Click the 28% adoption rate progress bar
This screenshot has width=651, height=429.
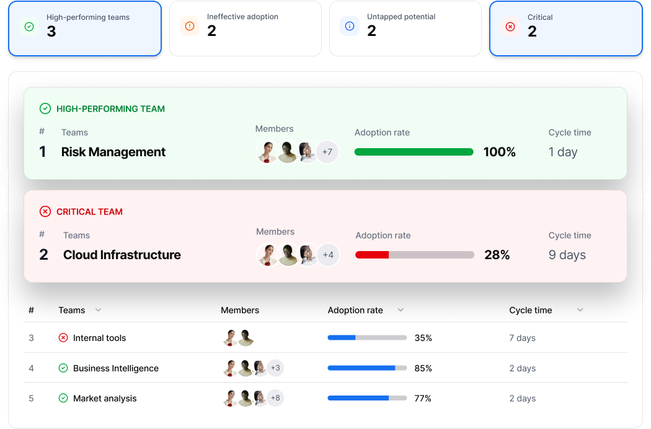click(x=414, y=254)
